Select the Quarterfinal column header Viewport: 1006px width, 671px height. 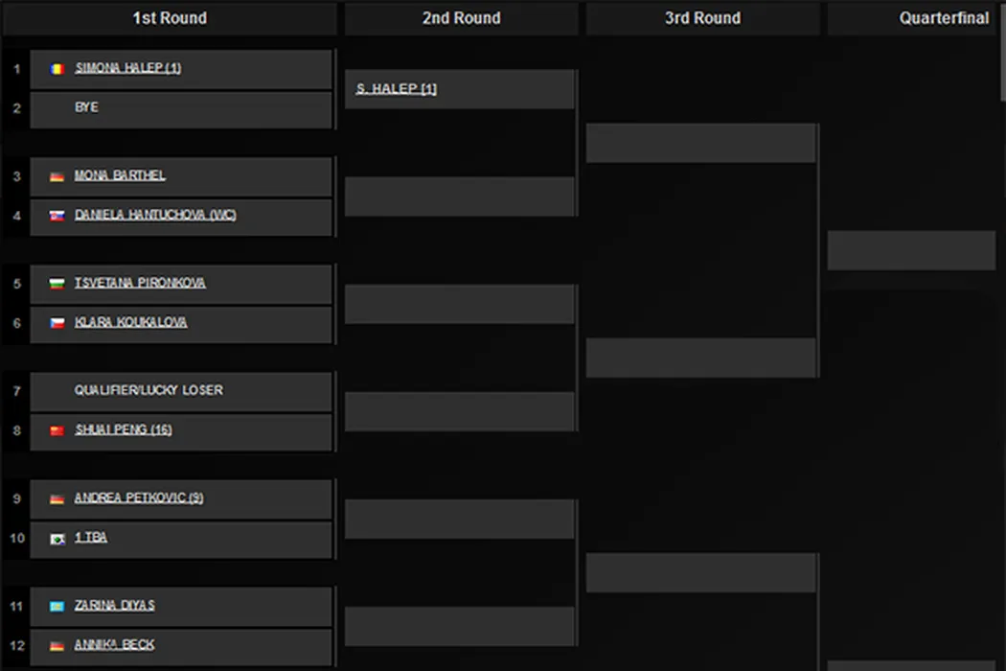pos(944,18)
